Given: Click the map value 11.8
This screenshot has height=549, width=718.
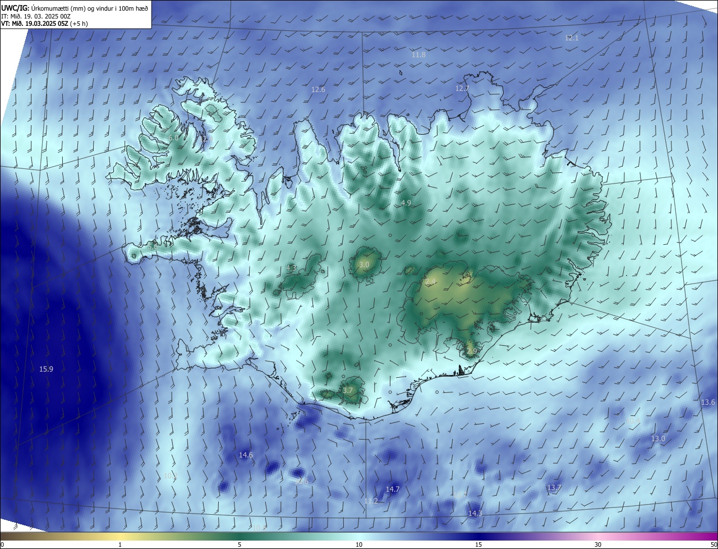Looking at the screenshot, I should click(418, 54).
